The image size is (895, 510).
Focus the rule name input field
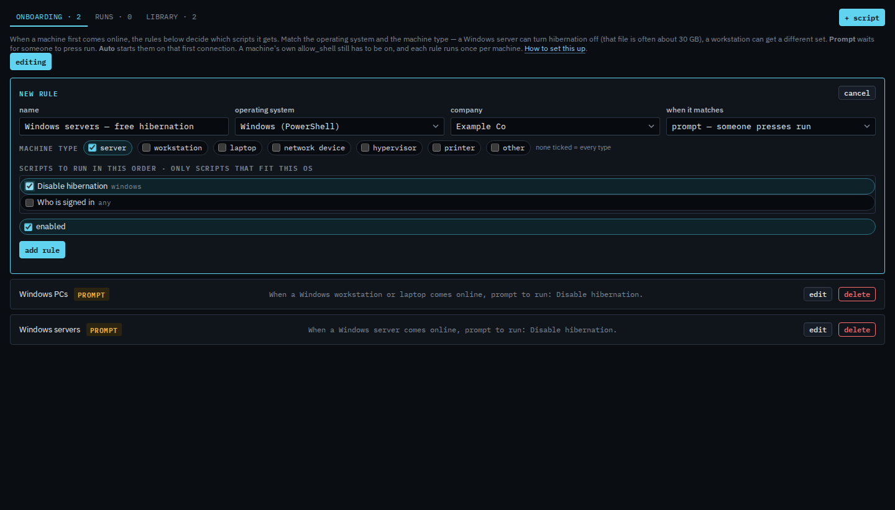pyautogui.click(x=124, y=126)
